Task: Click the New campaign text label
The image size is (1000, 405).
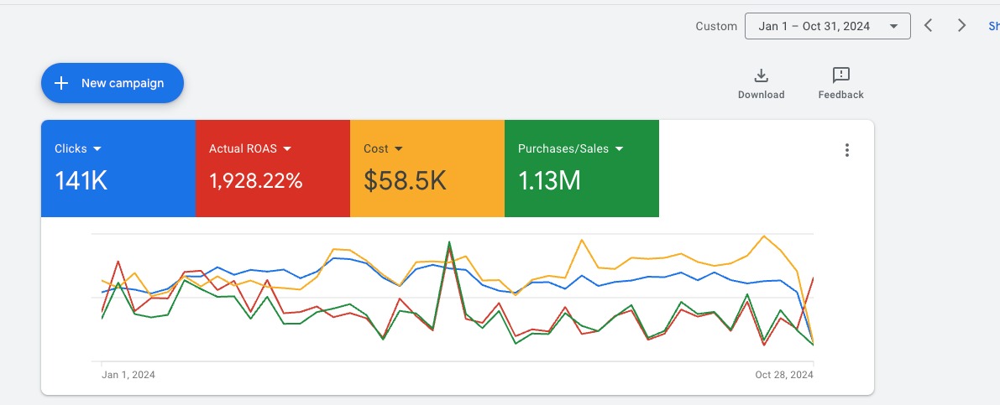Action: coord(123,83)
